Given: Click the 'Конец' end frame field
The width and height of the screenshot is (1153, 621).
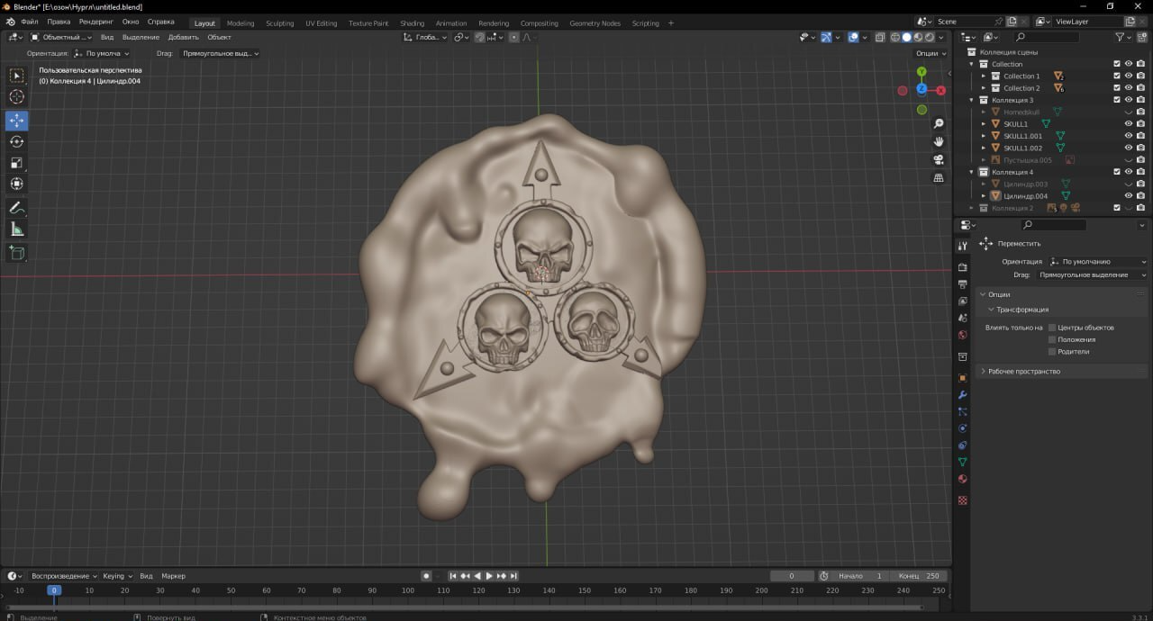Looking at the screenshot, I should coord(918,576).
